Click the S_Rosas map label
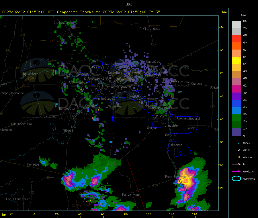Screen dimensions: 258x218 (115, 92)
